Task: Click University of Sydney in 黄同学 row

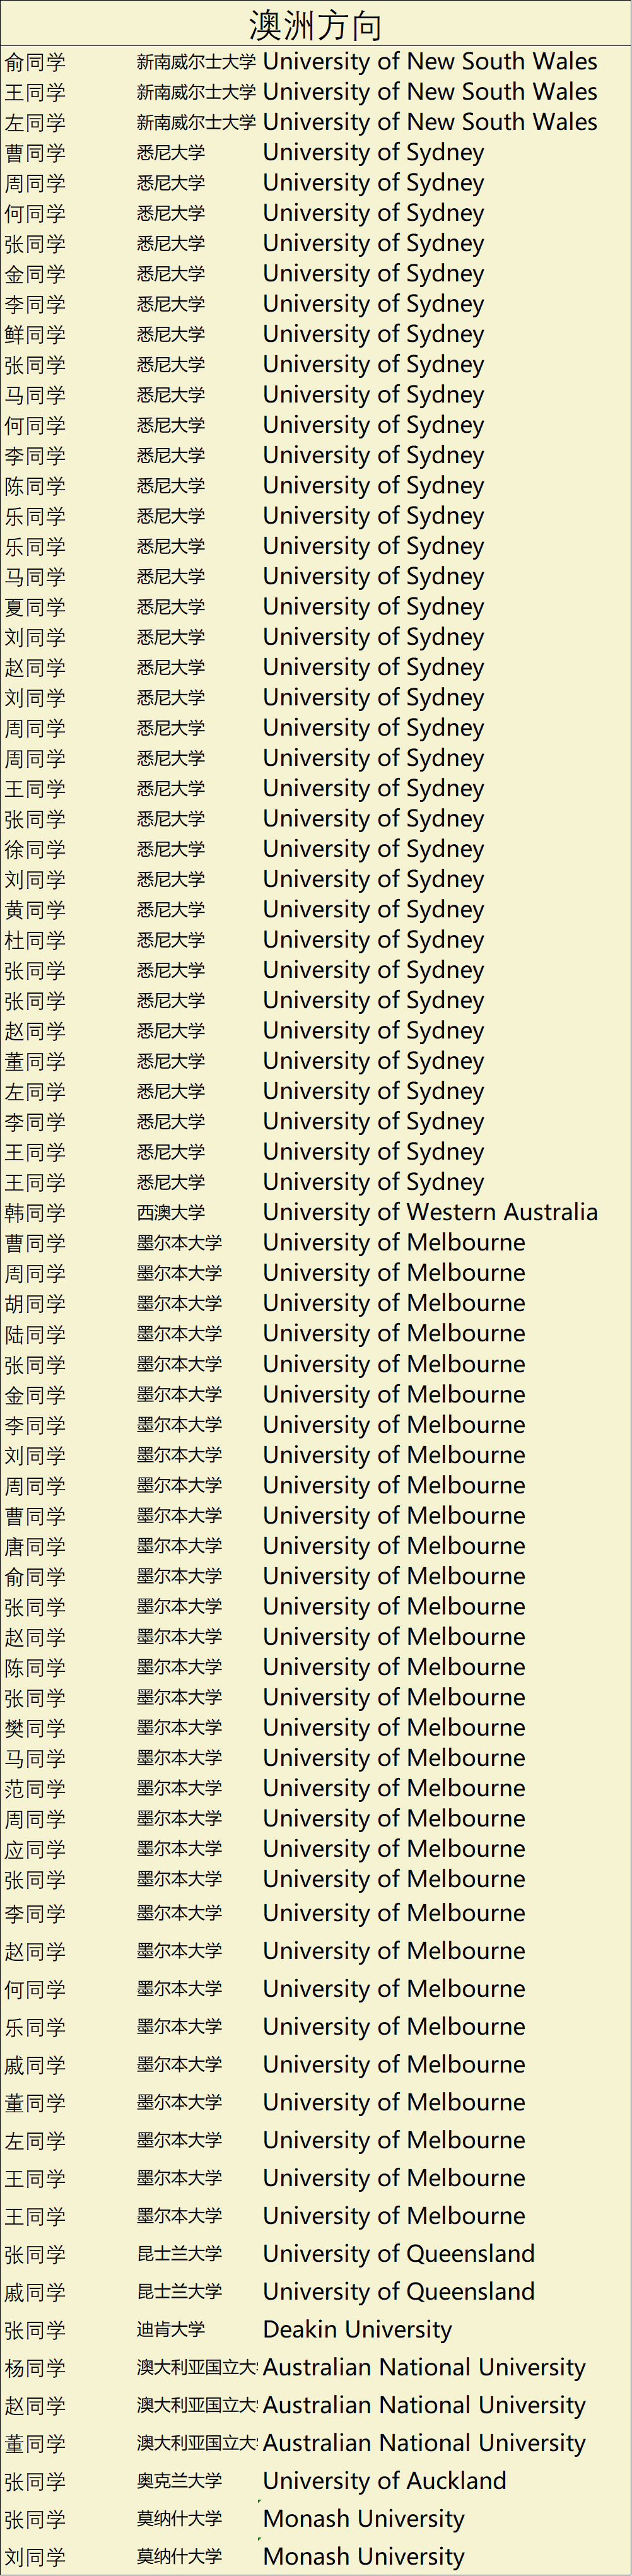Action: tap(373, 910)
